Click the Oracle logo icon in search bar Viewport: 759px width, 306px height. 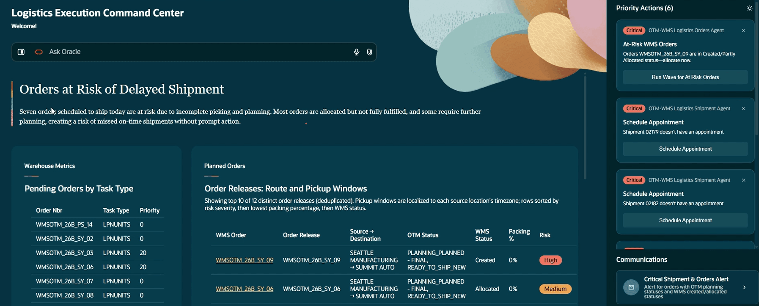39,52
